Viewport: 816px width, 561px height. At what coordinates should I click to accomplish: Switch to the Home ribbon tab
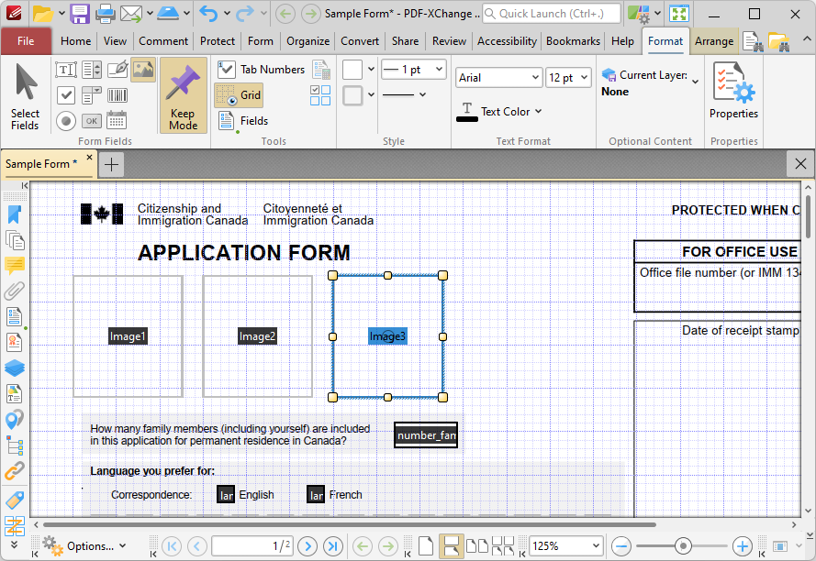[x=76, y=41]
